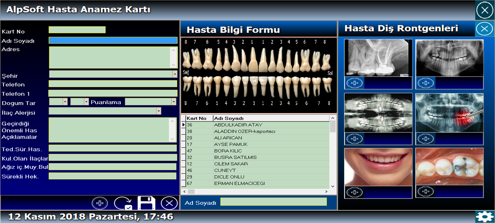Click the date and time status text
The width and height of the screenshot is (495, 223).
coord(90,217)
